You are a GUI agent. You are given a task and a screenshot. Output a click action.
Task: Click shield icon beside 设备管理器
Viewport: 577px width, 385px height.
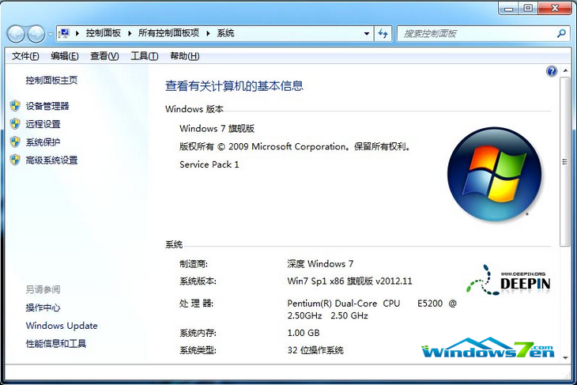[15, 106]
